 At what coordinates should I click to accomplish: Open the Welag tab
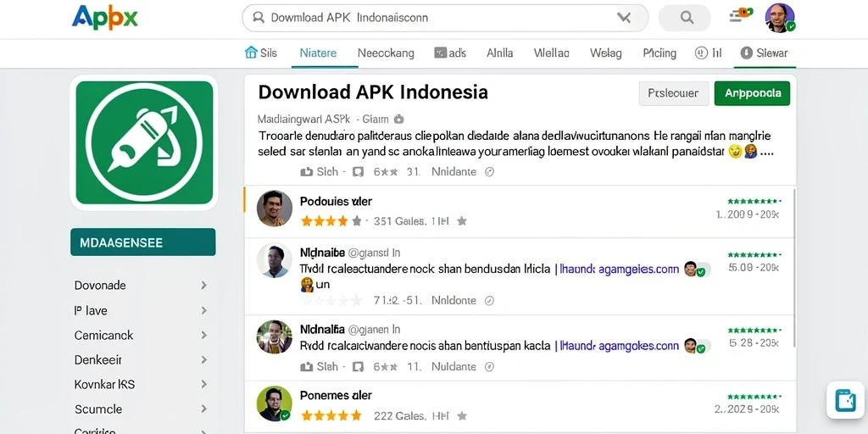[x=605, y=53]
